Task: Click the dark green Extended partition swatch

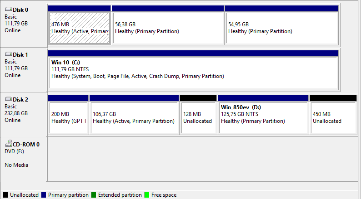Action: click(x=94, y=195)
